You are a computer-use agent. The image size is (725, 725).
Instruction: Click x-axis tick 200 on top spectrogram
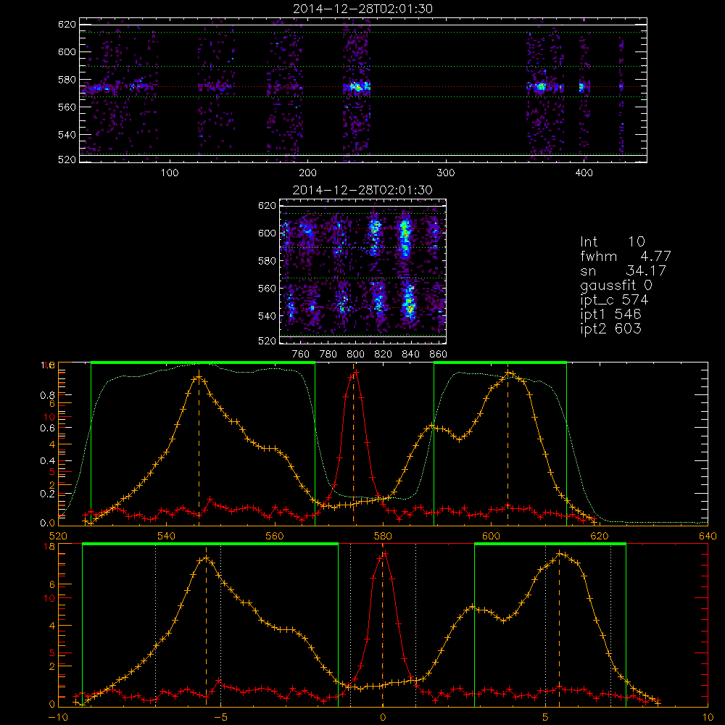click(x=308, y=173)
